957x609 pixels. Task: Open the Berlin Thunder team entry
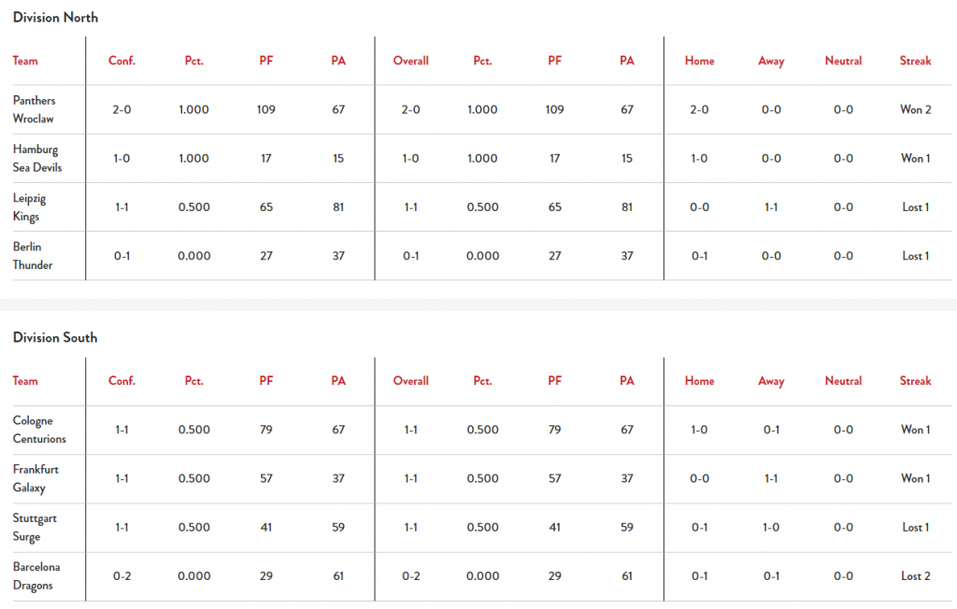coord(33,255)
